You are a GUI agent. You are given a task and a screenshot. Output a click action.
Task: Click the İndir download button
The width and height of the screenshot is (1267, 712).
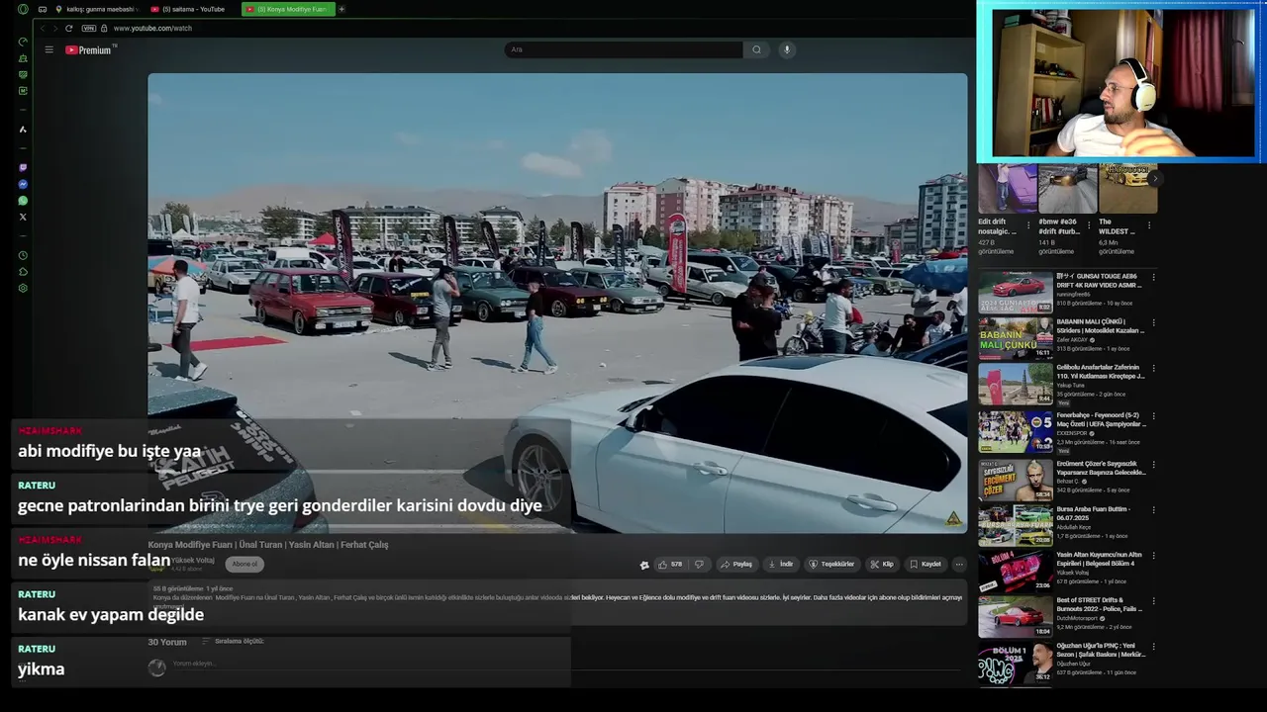(781, 564)
